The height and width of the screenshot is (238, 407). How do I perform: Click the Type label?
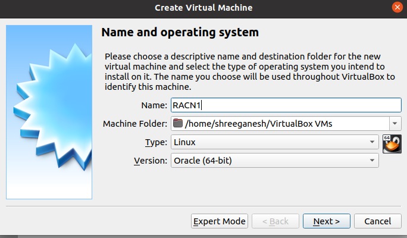click(x=156, y=142)
